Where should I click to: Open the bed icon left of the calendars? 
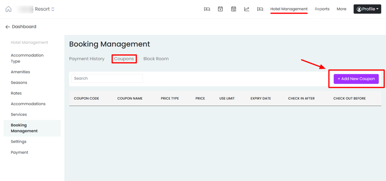[x=207, y=9]
